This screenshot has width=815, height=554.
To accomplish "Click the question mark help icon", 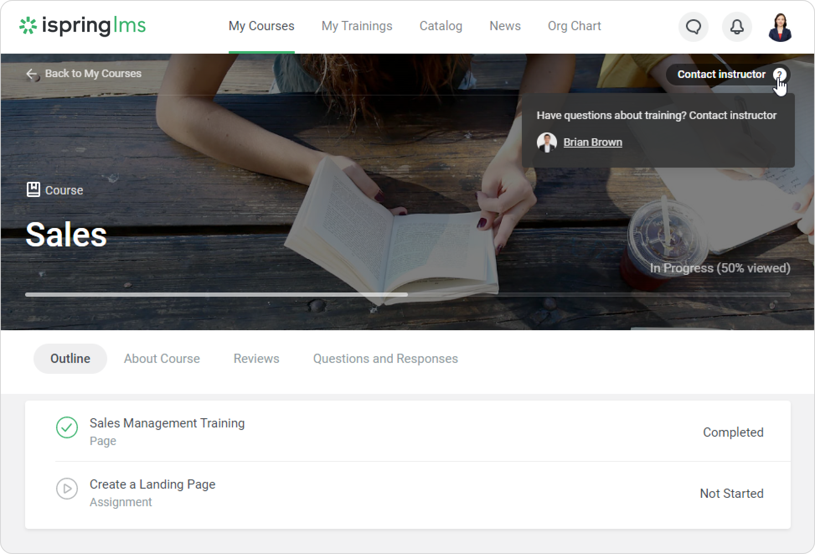I will pyautogui.click(x=779, y=75).
